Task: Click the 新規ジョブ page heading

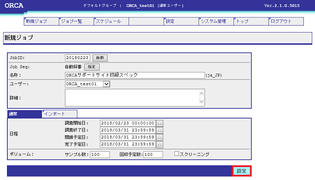Action: (19, 38)
